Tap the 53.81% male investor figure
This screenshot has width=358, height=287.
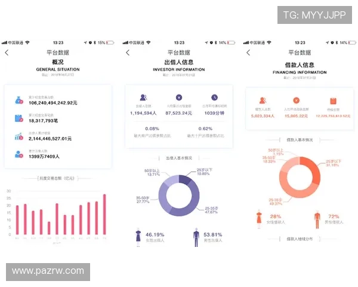point(213,234)
